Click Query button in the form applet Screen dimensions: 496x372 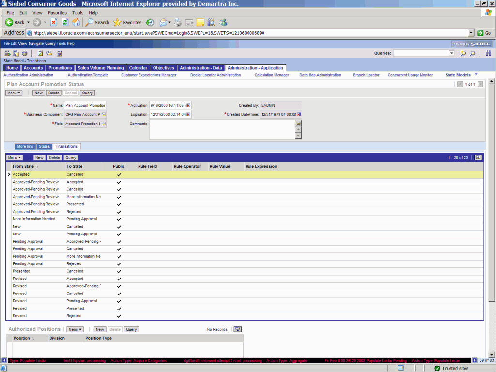pos(87,93)
